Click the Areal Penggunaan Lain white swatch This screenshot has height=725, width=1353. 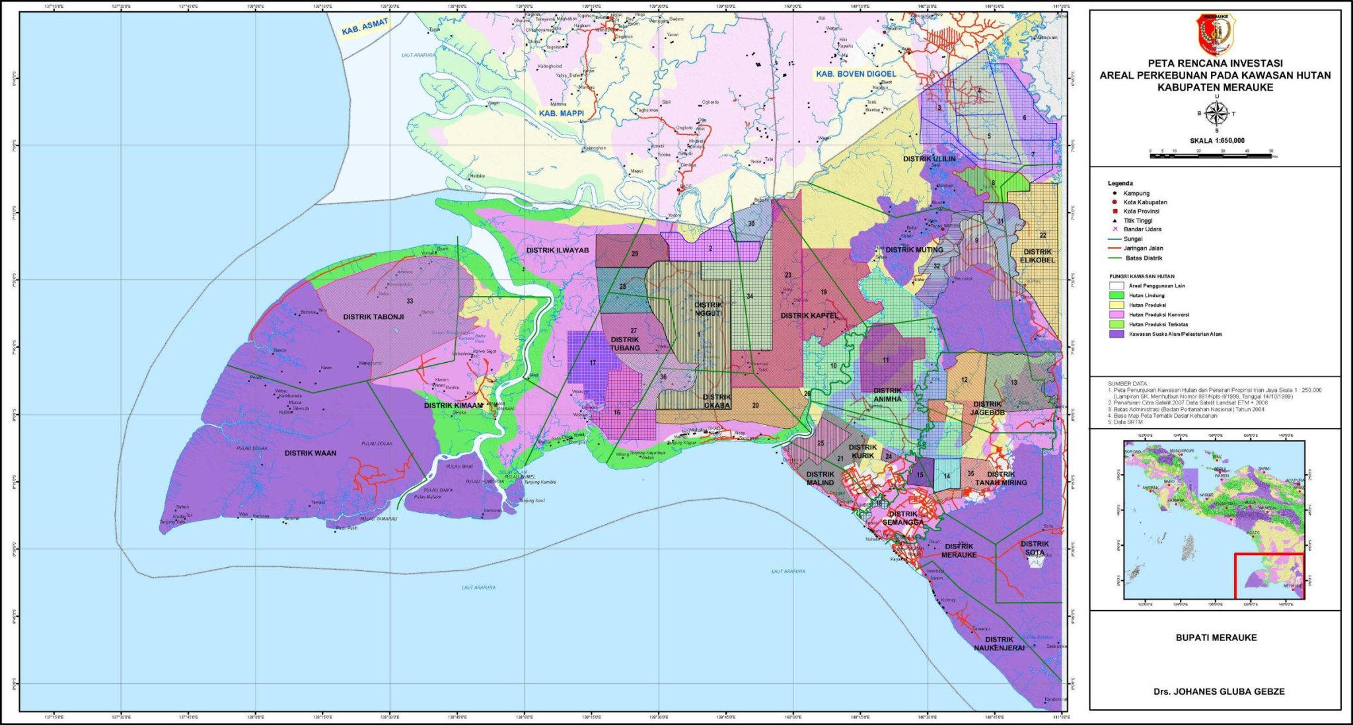(x=1116, y=286)
